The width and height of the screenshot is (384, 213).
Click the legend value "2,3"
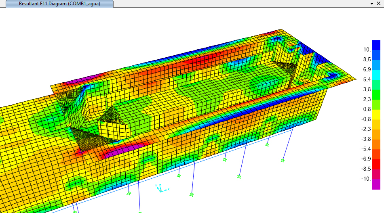tap(367, 99)
